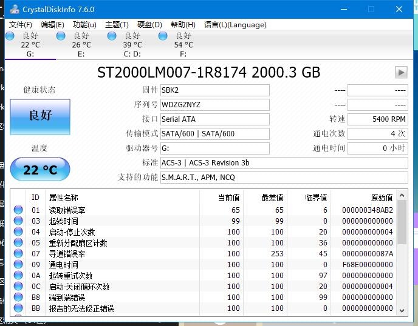Click status orb for attribute B8 端到端错误

tap(18, 297)
